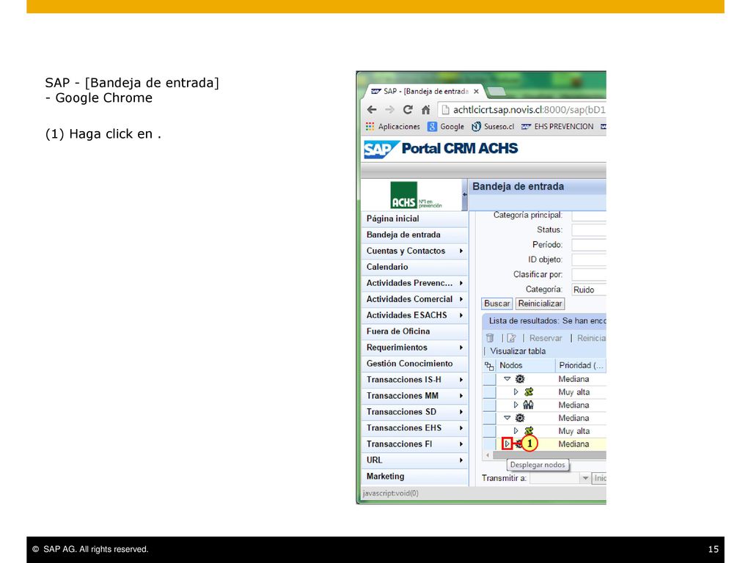Viewport: 751px width, 563px height.
Task: Open the Actividades Comercial menu
Action: pos(414,299)
